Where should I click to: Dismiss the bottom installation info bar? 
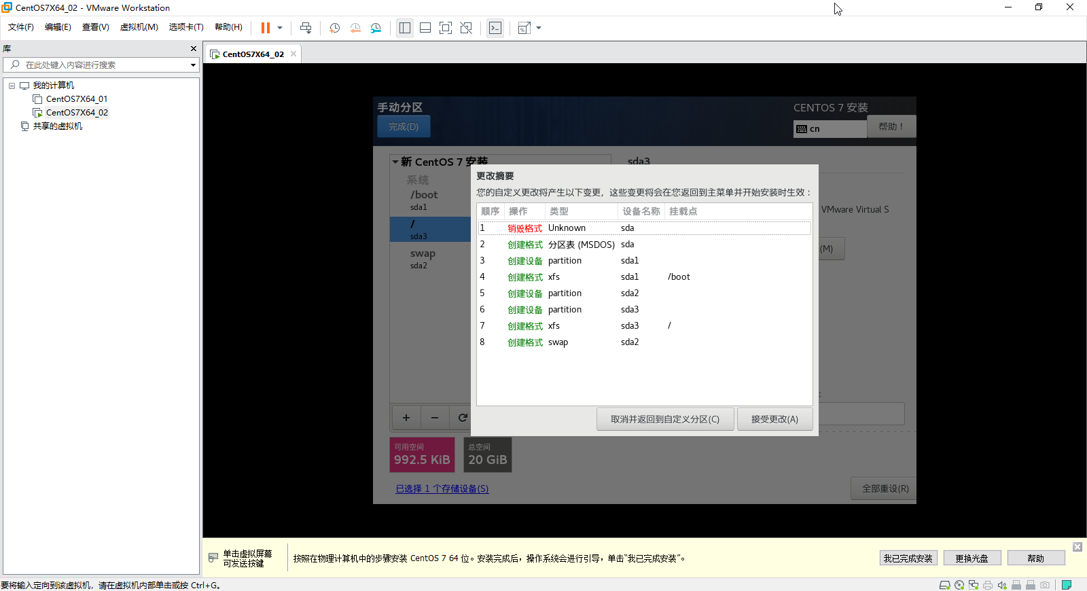[x=1077, y=547]
